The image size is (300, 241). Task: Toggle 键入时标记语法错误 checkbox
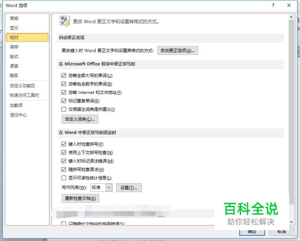pos(64,161)
